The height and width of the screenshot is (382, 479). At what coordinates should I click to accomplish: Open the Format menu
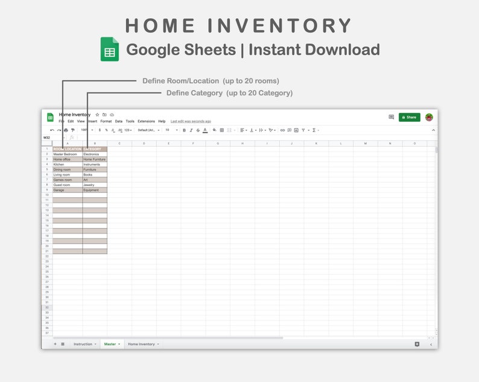pyautogui.click(x=106, y=121)
